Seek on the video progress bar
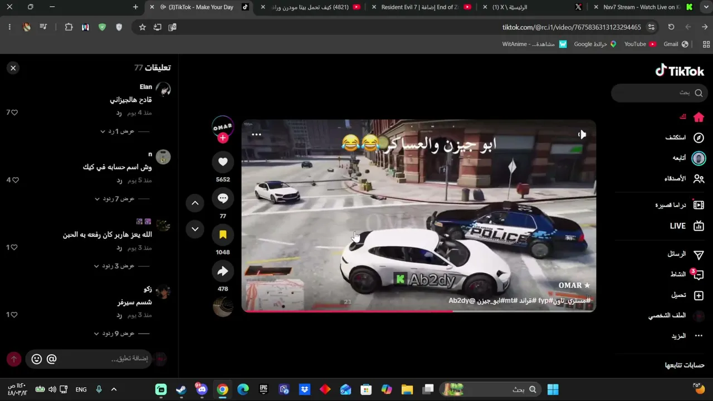This screenshot has width=713, height=401. [419, 311]
